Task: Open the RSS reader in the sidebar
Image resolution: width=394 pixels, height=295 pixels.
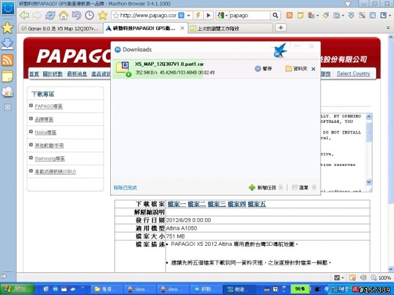Action: pyautogui.click(x=7, y=60)
